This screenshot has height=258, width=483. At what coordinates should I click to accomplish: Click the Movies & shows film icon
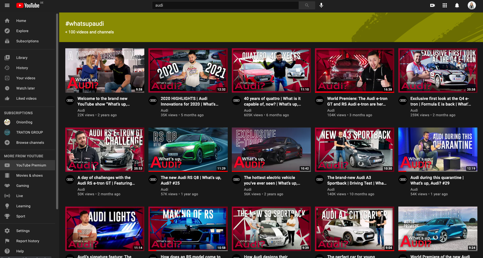click(x=7, y=175)
